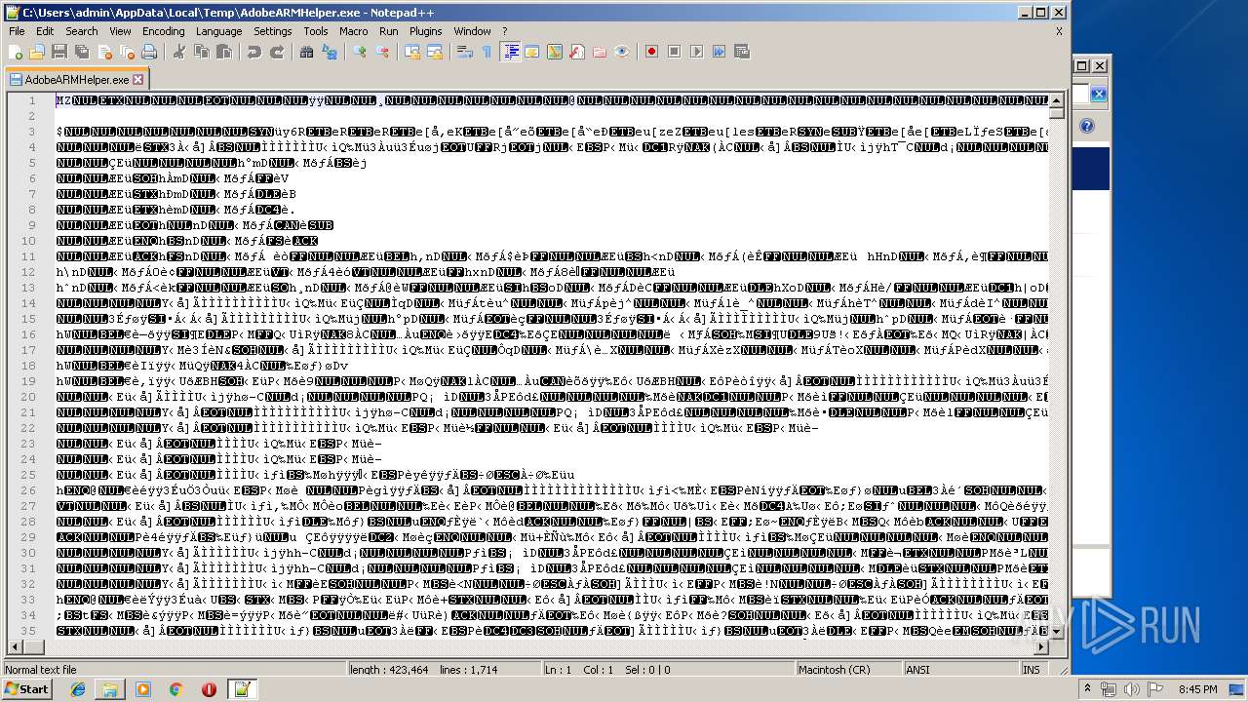
Task: Open the Search menu
Action: point(81,31)
